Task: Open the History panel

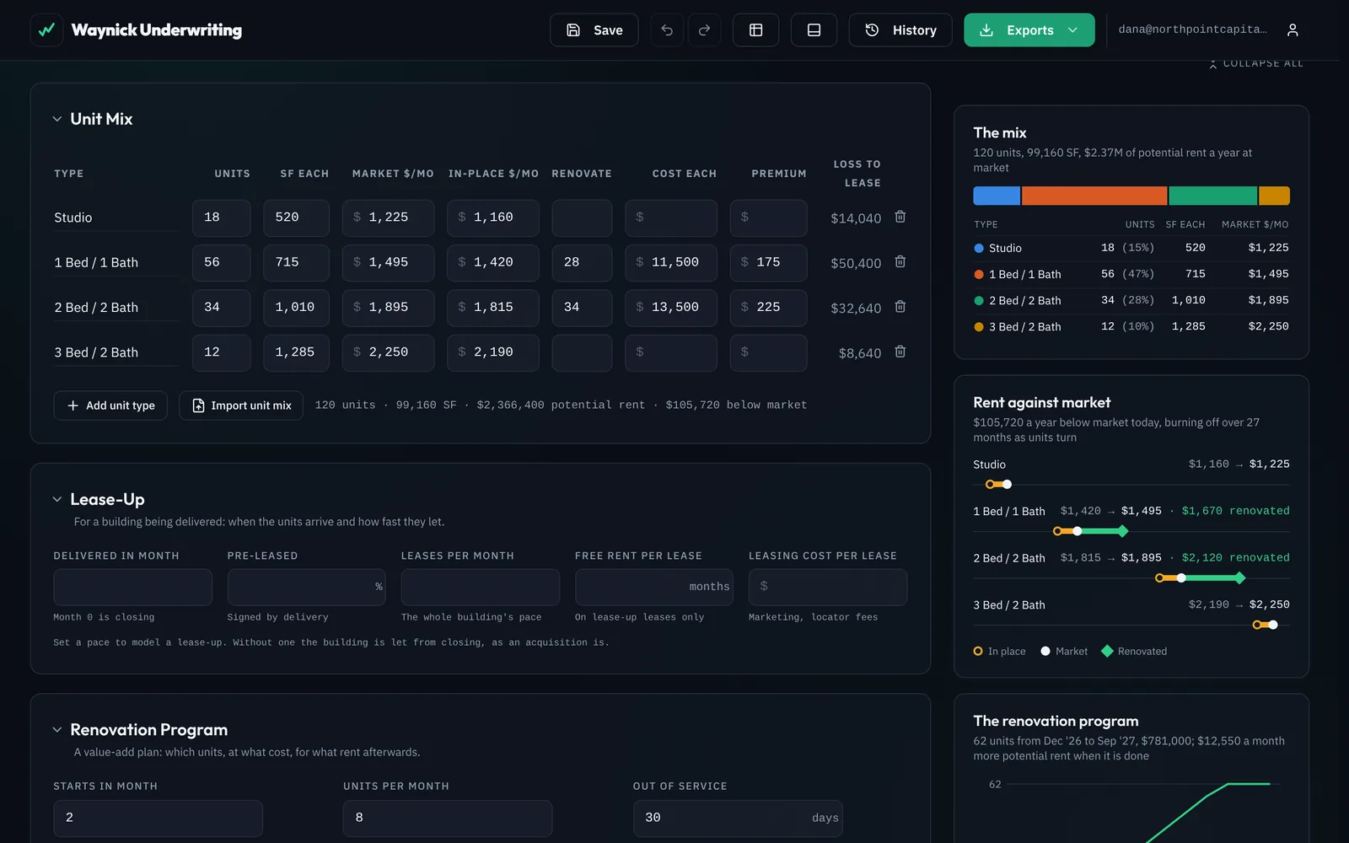Action: (x=900, y=30)
